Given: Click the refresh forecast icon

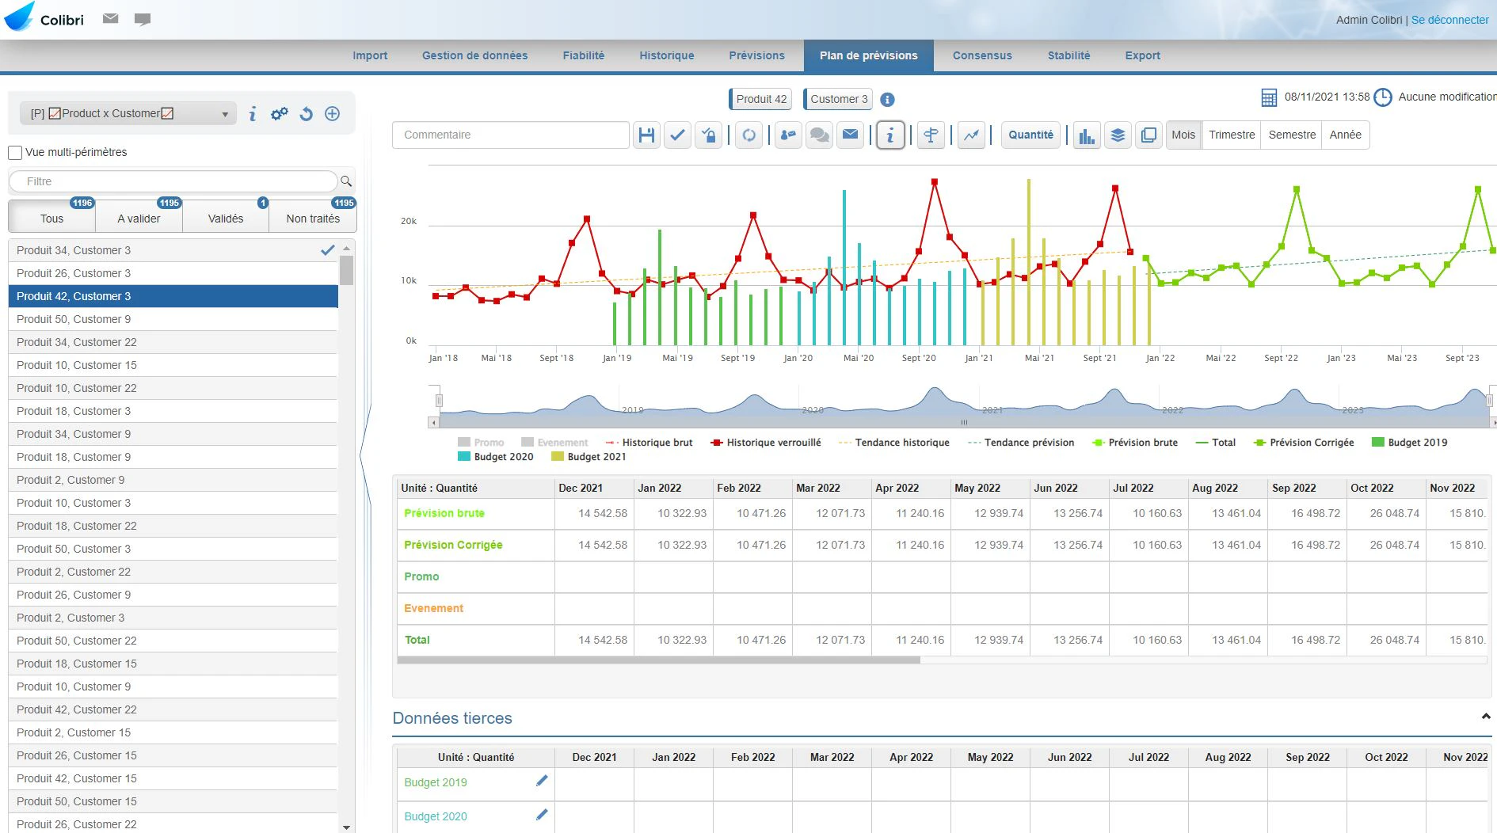Looking at the screenshot, I should (x=748, y=135).
